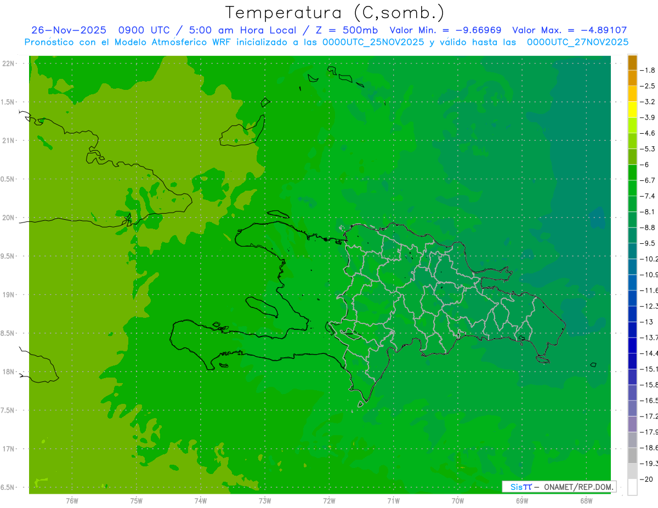This screenshot has width=658, height=508.
Task: Pick the lime swatch between -3.9 and -4.6
Action: tap(632, 125)
